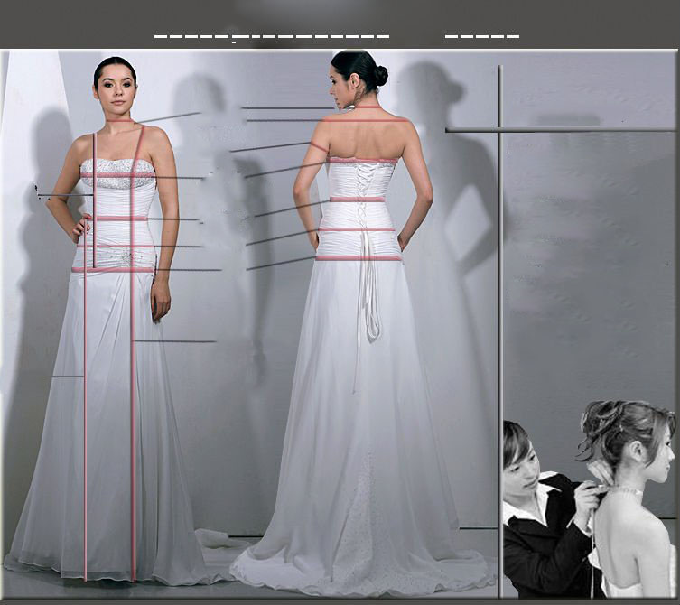Click the pink neck line on front model
This screenshot has width=680, height=605.
tap(119, 121)
